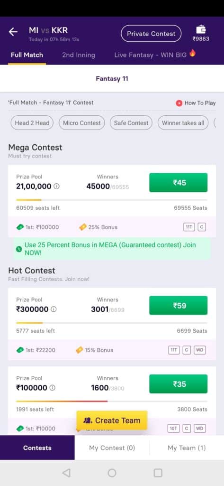Tap the Mega Contest seats progress bar

pyautogui.click(x=112, y=200)
